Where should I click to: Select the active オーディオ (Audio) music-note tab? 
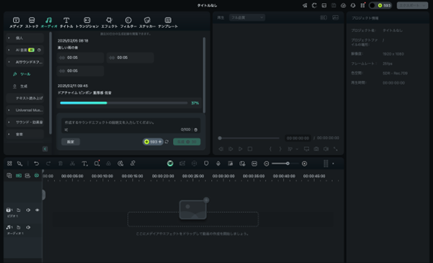[49, 23]
